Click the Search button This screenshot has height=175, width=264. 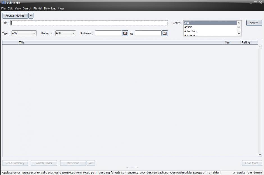pyautogui.click(x=254, y=23)
